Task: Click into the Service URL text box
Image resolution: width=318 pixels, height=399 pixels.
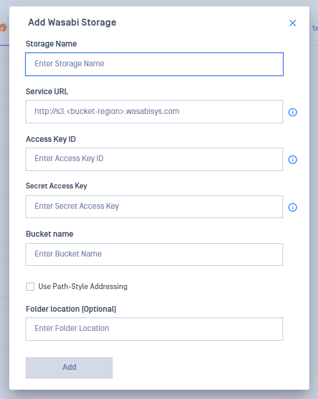Action: [154, 112]
